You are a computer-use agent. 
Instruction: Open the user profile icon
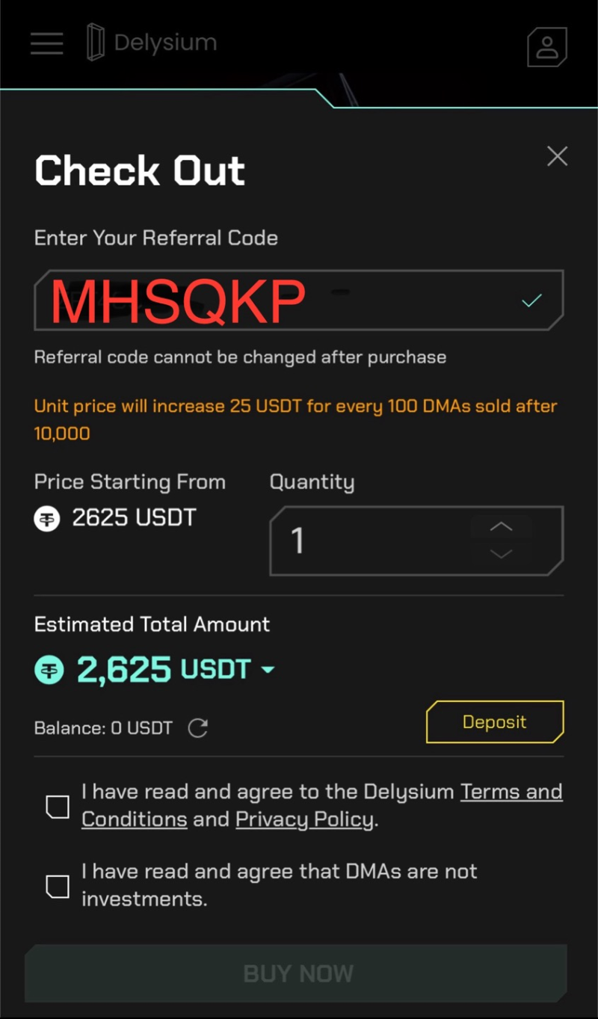pos(546,46)
